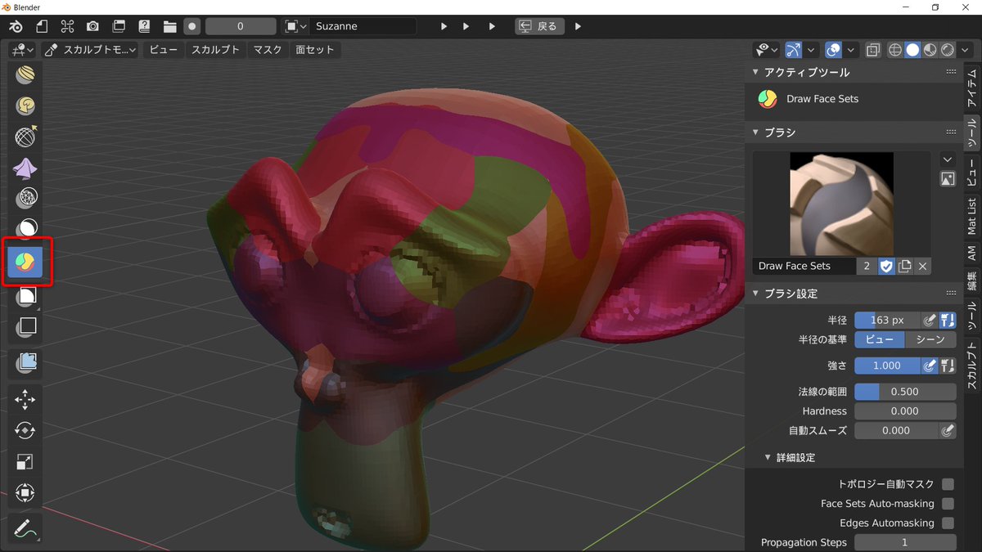Select the Scale transform tool
The height and width of the screenshot is (552, 982).
point(26,461)
